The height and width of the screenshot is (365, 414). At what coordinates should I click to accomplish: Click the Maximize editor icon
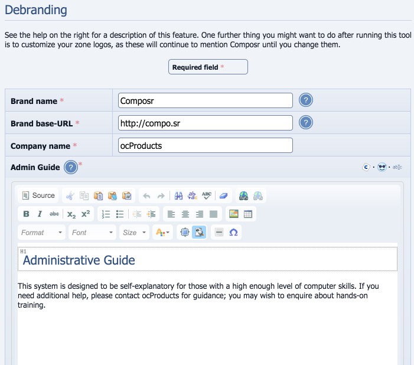point(185,233)
